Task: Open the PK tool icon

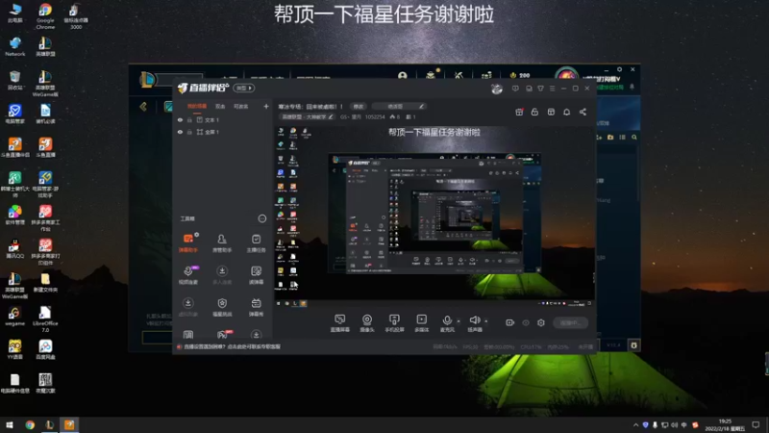Action: tap(223, 335)
